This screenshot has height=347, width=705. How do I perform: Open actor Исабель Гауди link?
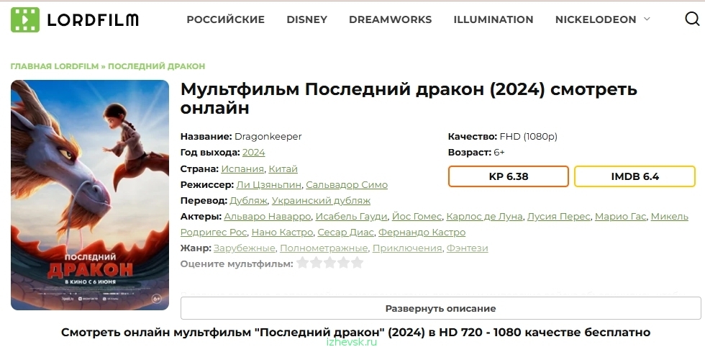(x=351, y=217)
